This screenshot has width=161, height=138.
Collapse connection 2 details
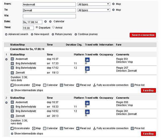tap(6, 103)
